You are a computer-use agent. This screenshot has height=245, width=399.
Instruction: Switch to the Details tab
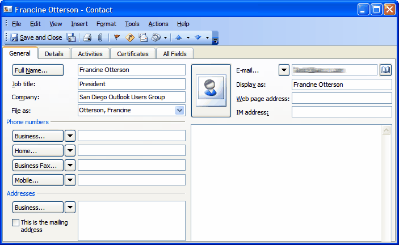[x=54, y=54]
